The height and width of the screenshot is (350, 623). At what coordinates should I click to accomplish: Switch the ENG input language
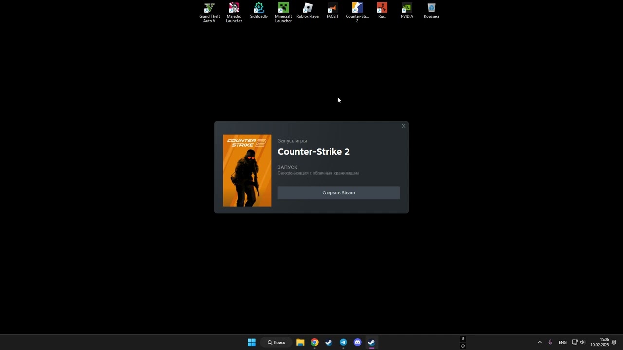point(563,343)
